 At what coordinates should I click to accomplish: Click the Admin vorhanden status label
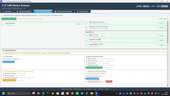coord(163,19)
